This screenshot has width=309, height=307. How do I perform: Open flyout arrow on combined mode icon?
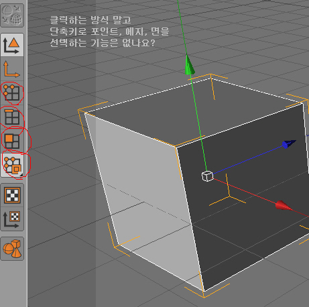pyautogui.click(x=21, y=175)
